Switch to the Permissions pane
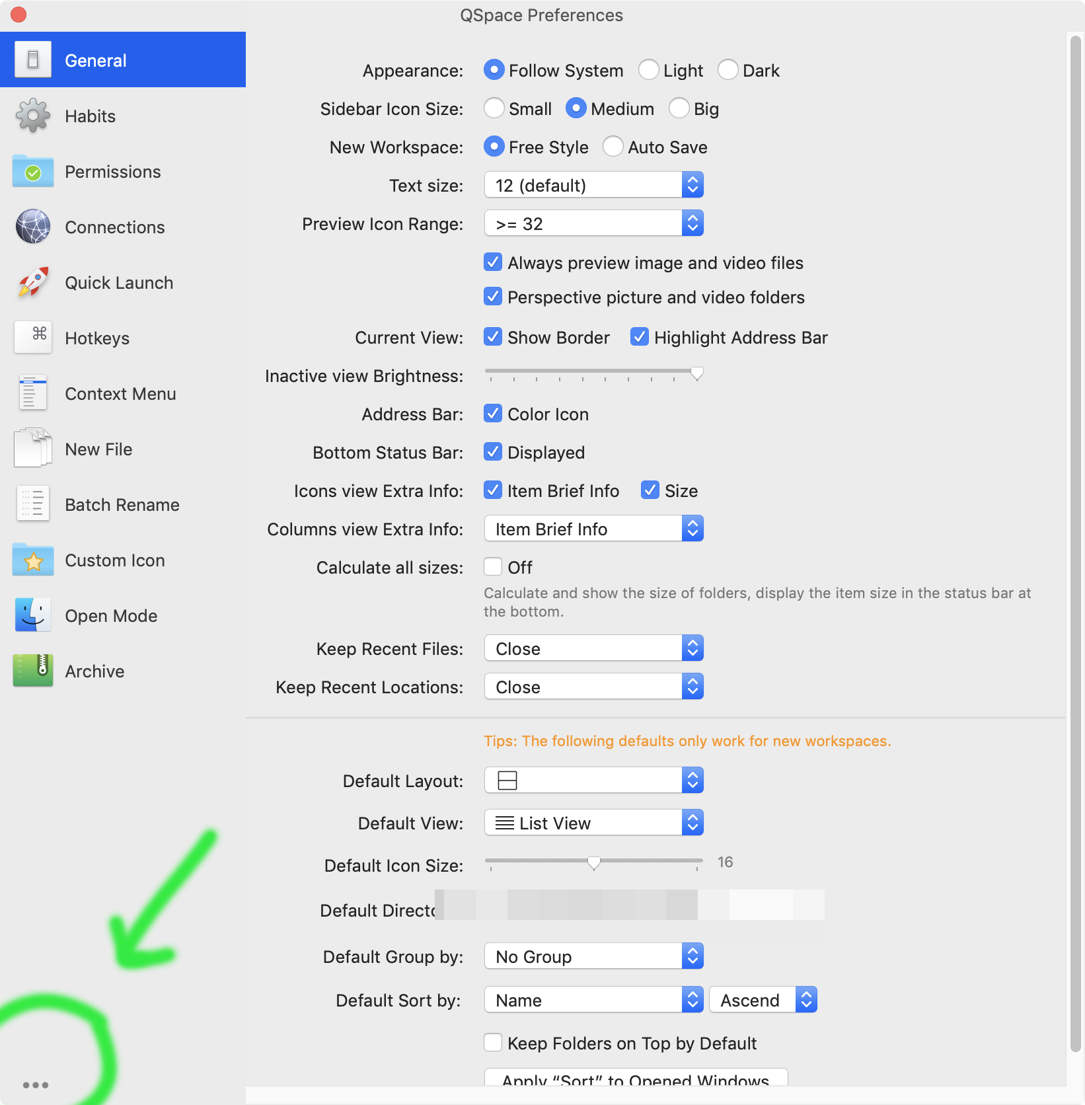The width and height of the screenshot is (1085, 1105). click(x=123, y=171)
